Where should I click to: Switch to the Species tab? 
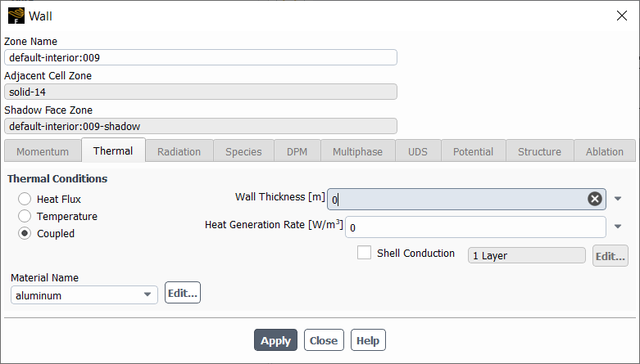[243, 151]
